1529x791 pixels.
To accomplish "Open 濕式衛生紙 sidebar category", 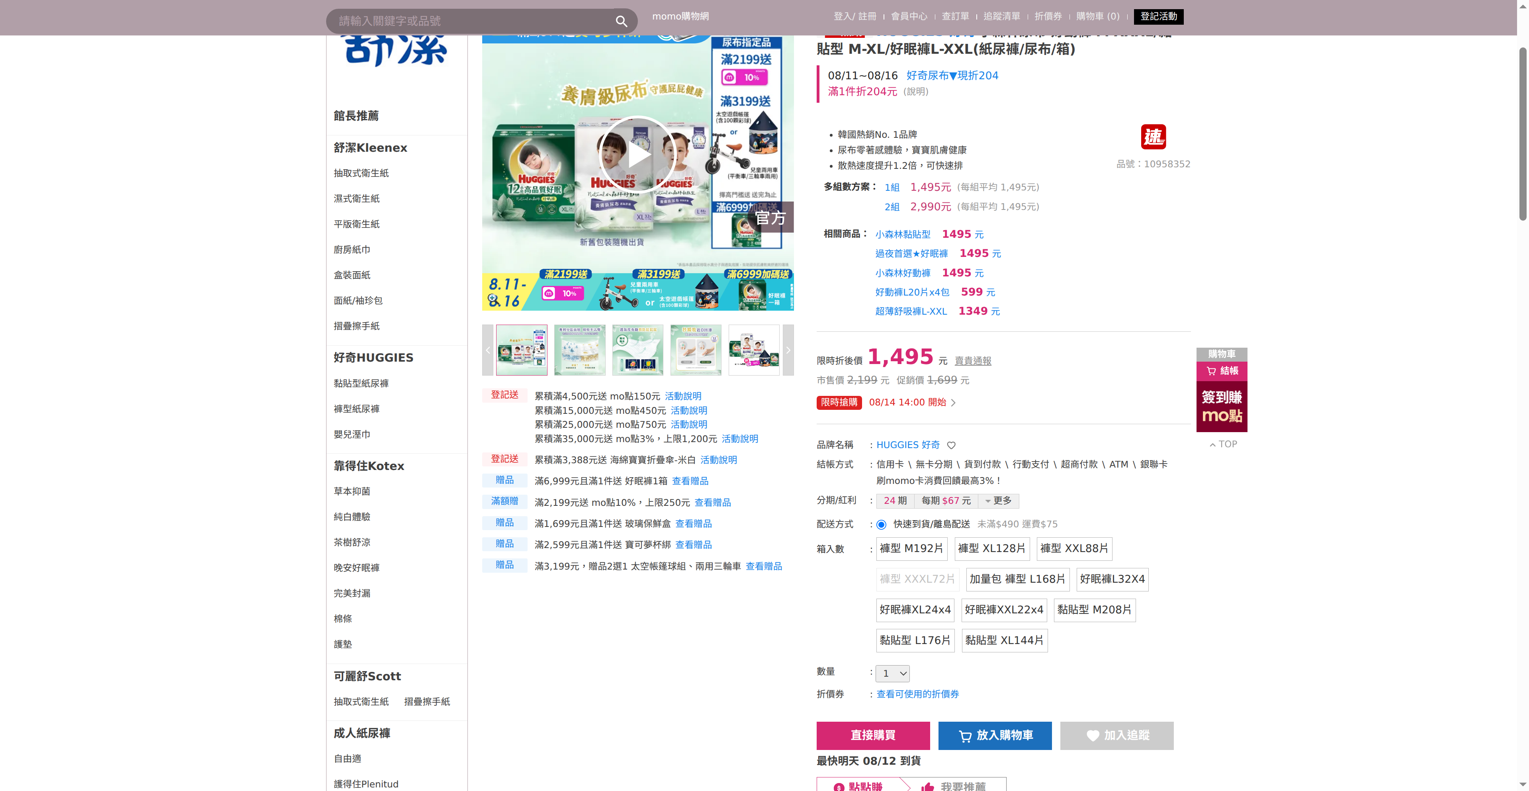I will 356,199.
